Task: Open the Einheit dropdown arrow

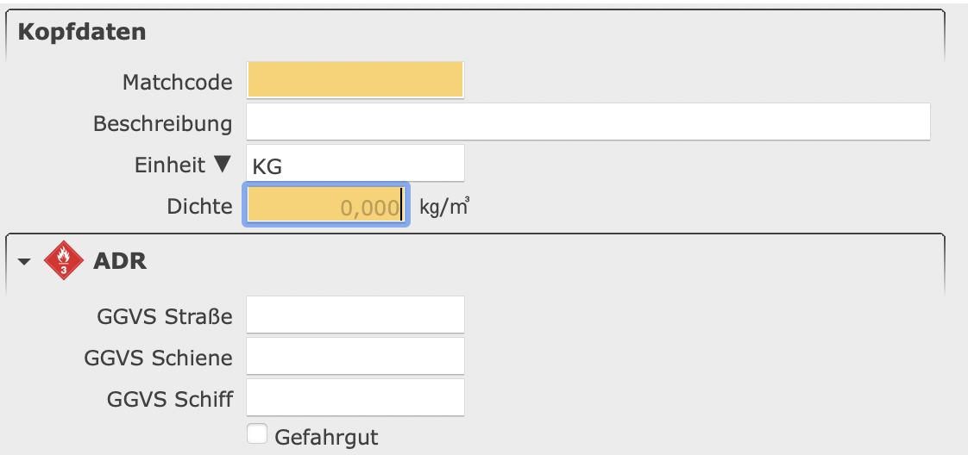Action: 223,164
